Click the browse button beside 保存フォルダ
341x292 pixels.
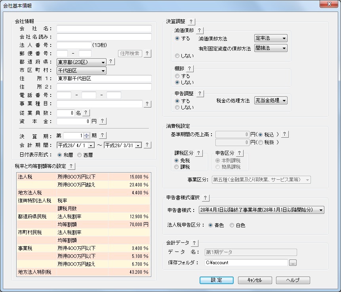pyautogui.click(x=293, y=263)
